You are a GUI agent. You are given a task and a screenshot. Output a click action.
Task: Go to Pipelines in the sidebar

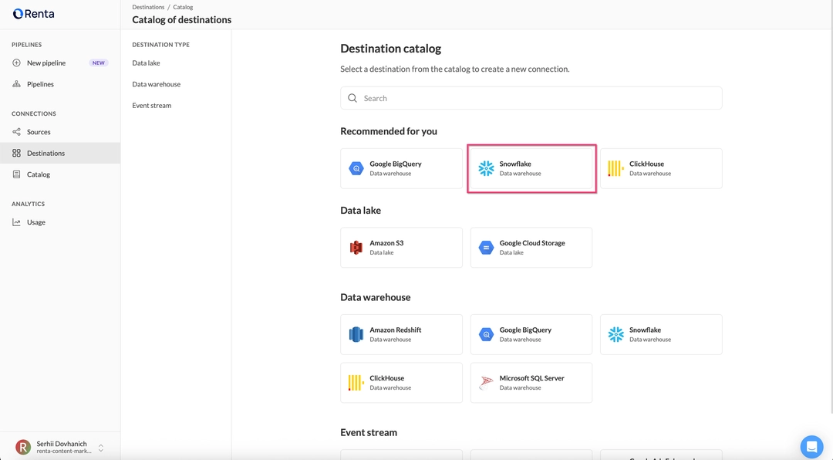point(40,84)
